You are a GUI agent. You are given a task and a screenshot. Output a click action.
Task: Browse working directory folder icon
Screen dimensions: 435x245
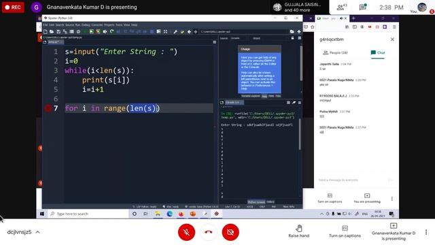click(x=292, y=32)
